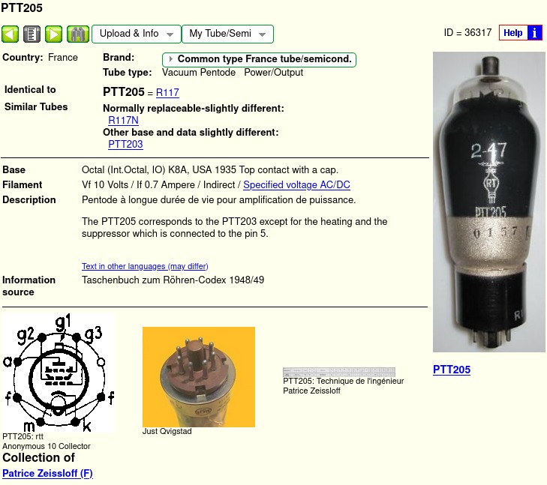View the pinout base diagram image
Viewport: 547px width, 485px height.
pyautogui.click(x=58, y=373)
